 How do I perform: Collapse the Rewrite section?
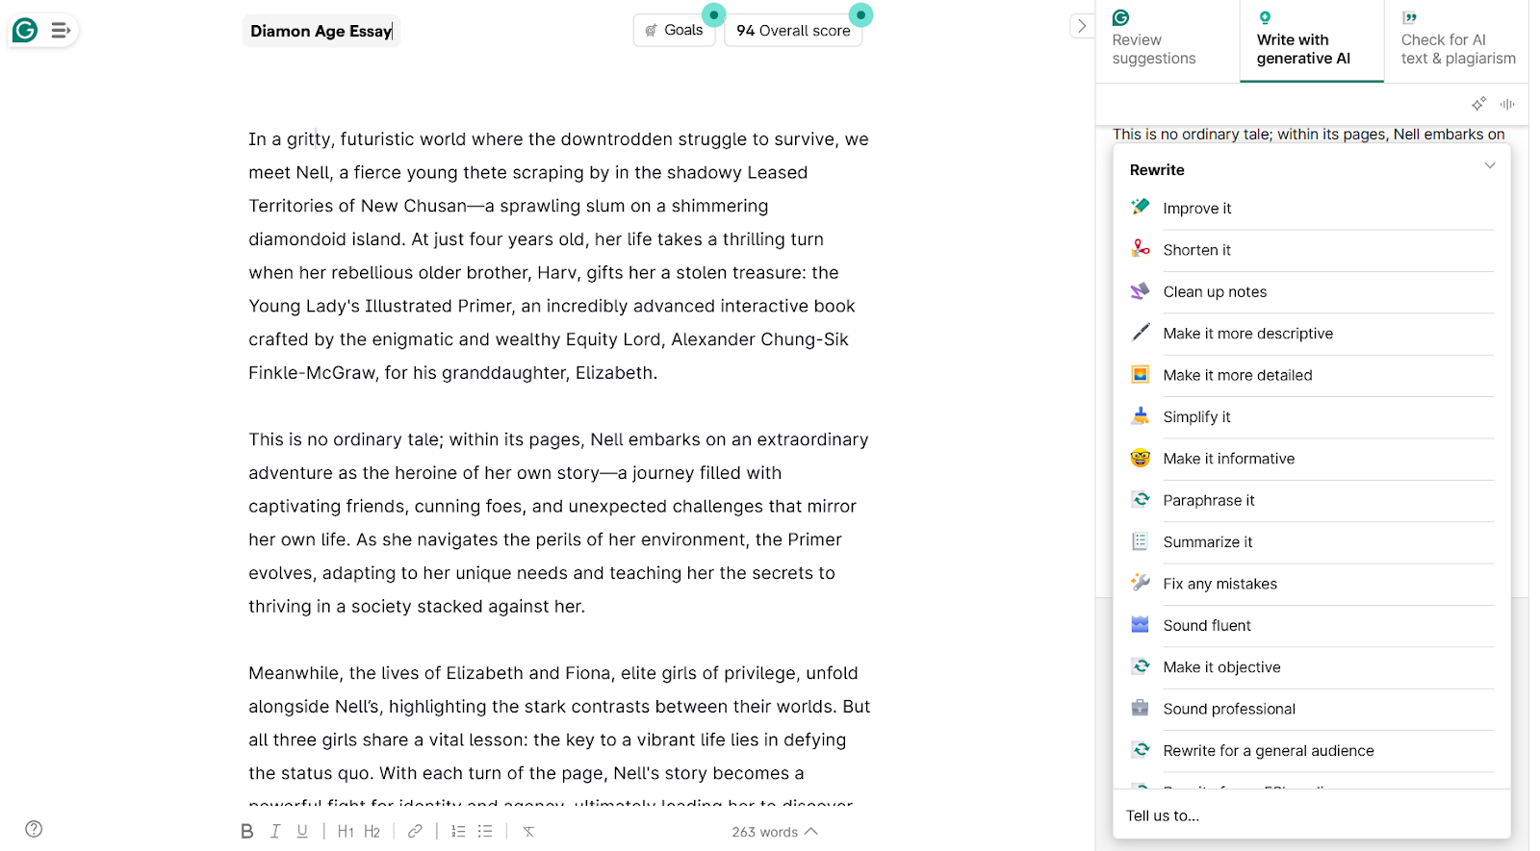(x=1490, y=165)
